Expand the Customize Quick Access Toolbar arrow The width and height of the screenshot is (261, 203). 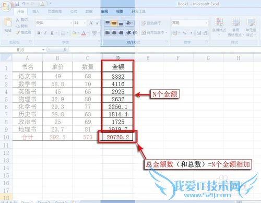(x=51, y=4)
